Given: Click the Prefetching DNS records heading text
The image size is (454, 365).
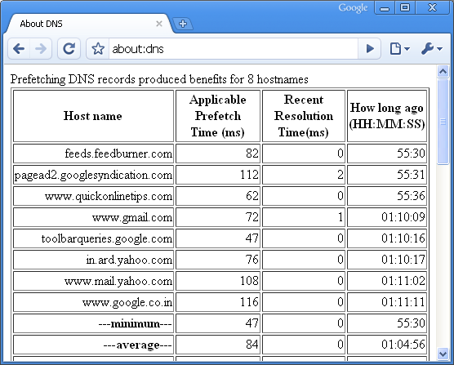Looking at the screenshot, I should pos(159,79).
